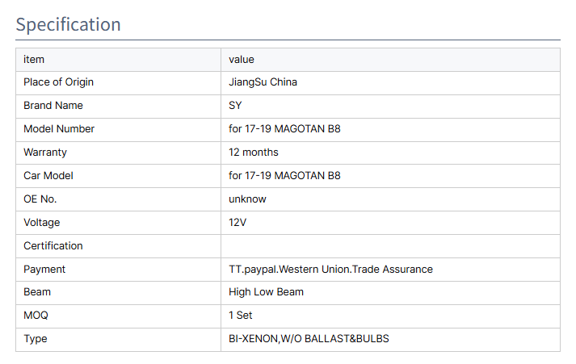Select the 'item' column header
This screenshot has width=576, height=364.
(34, 60)
